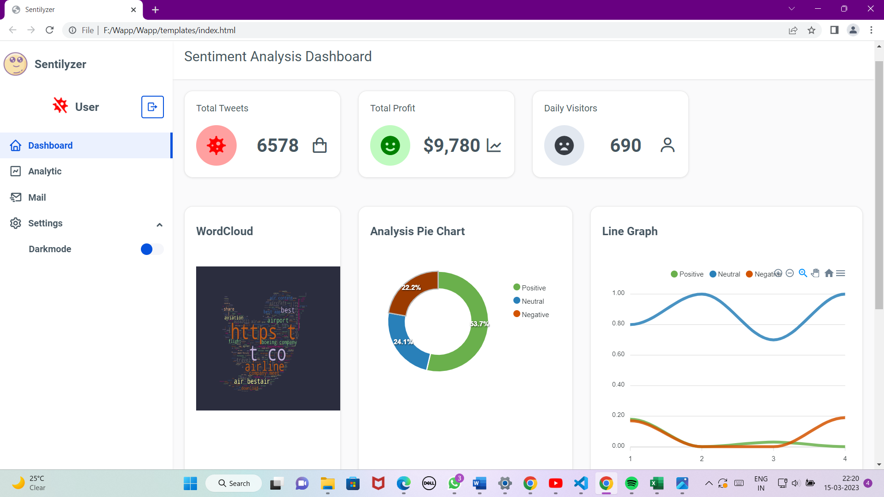Go to Mail in the sidebar
This screenshot has width=884, height=497.
(37, 197)
